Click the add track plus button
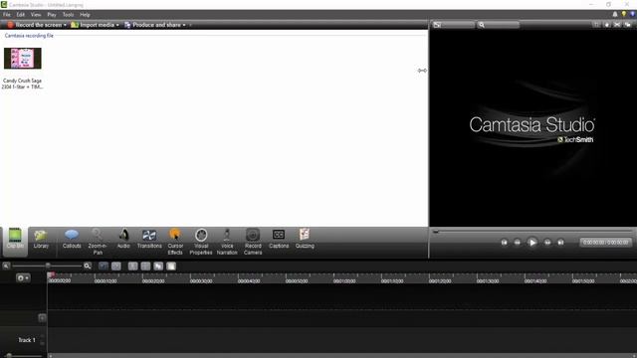The width and height of the screenshot is (637, 358). 42,318
